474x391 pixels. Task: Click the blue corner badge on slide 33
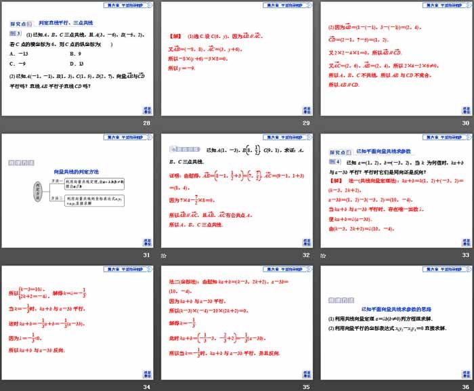tap(466, 243)
